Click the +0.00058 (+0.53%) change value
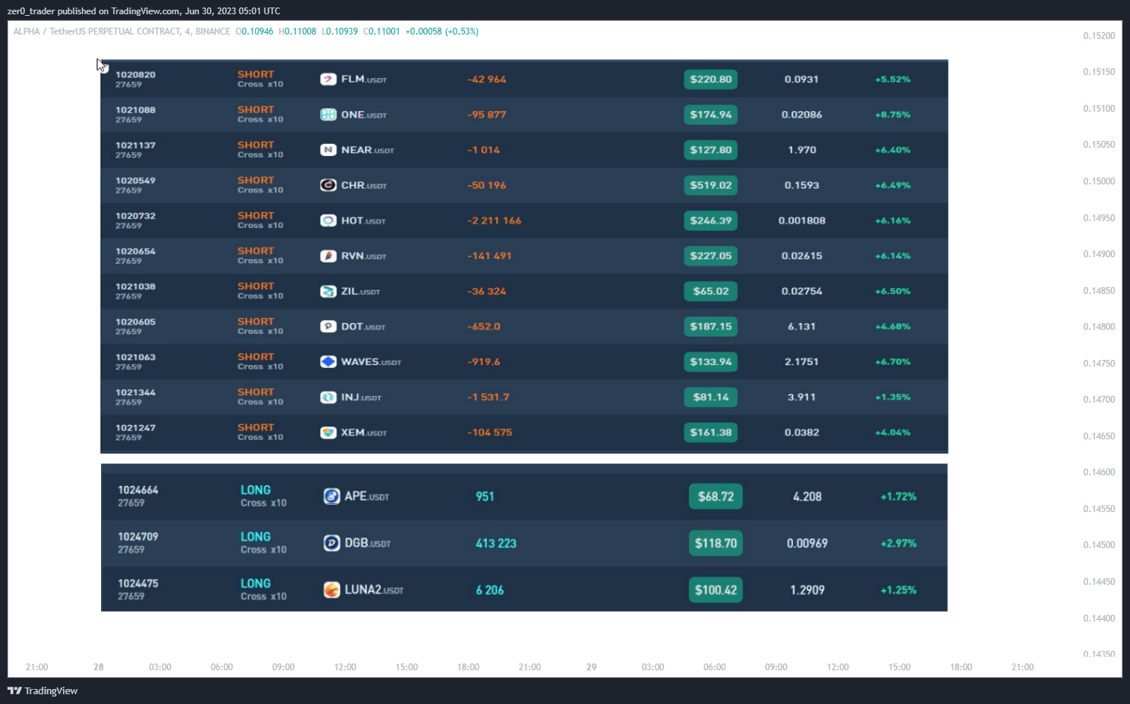Viewport: 1130px width, 704px height. (x=442, y=31)
